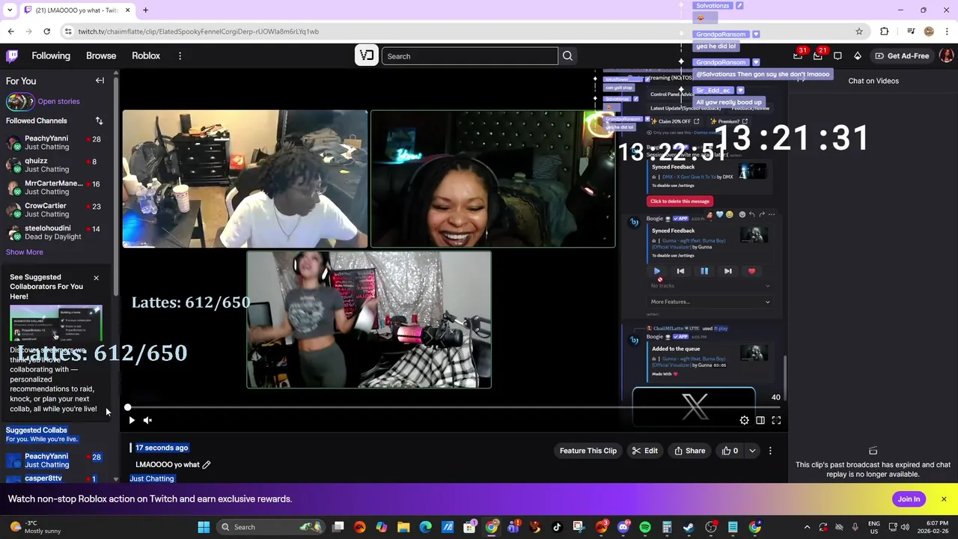The image size is (958, 539).
Task: Show hidden system tray icons
Action: [807, 527]
